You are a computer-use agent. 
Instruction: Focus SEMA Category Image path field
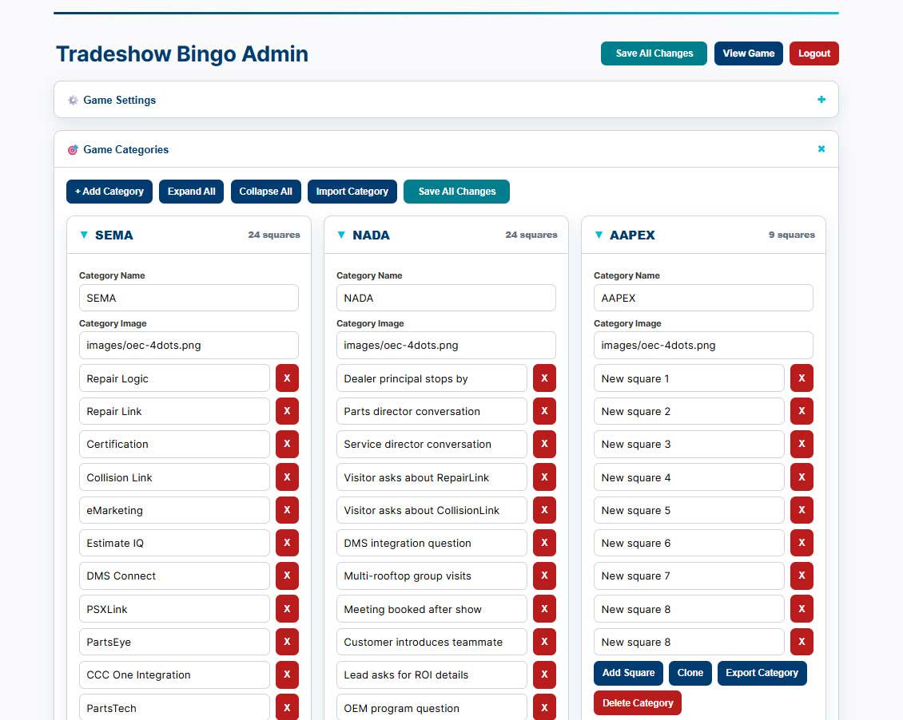tap(189, 345)
